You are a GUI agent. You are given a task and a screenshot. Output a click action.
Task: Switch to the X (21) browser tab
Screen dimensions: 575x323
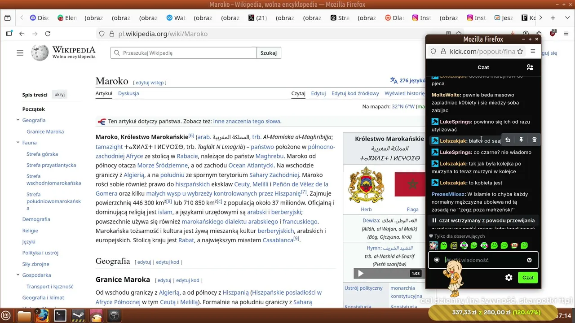[x=258, y=18]
